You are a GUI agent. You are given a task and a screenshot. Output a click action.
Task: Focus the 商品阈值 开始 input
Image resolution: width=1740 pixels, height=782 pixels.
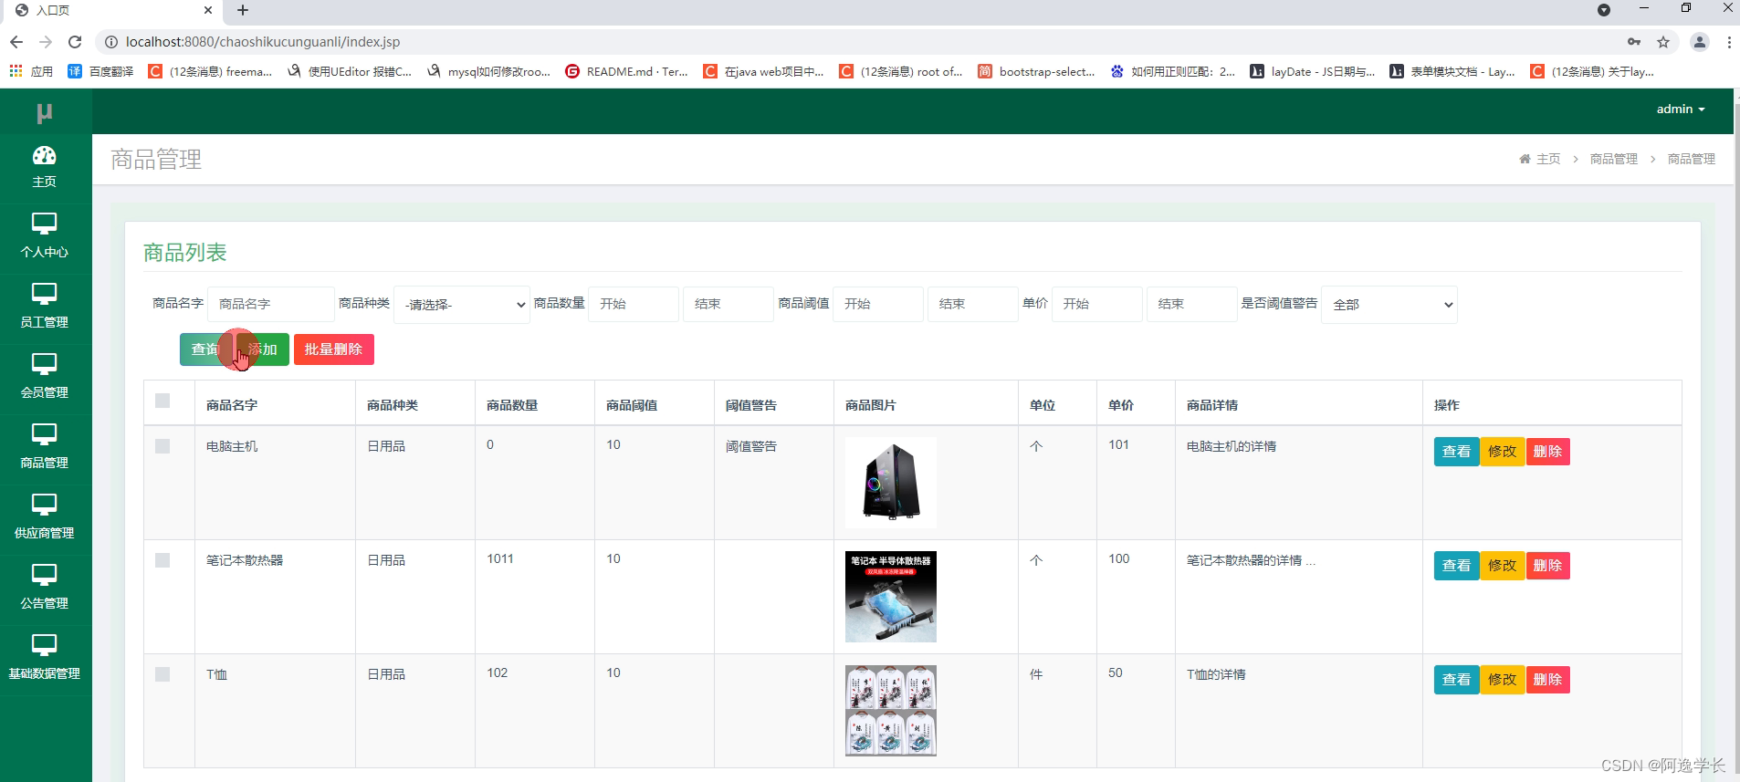[x=878, y=304]
